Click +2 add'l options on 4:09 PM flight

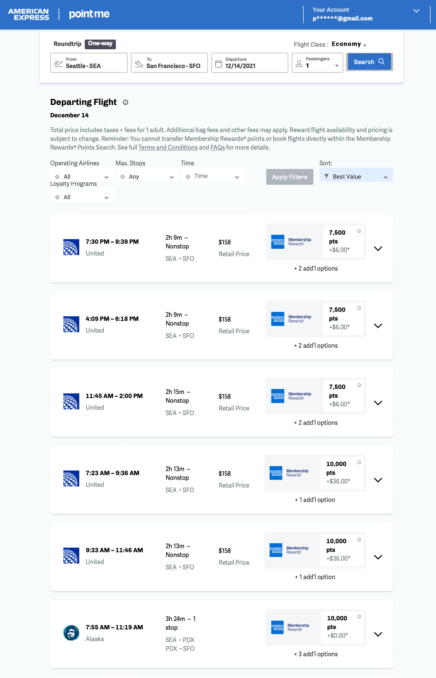tap(316, 346)
